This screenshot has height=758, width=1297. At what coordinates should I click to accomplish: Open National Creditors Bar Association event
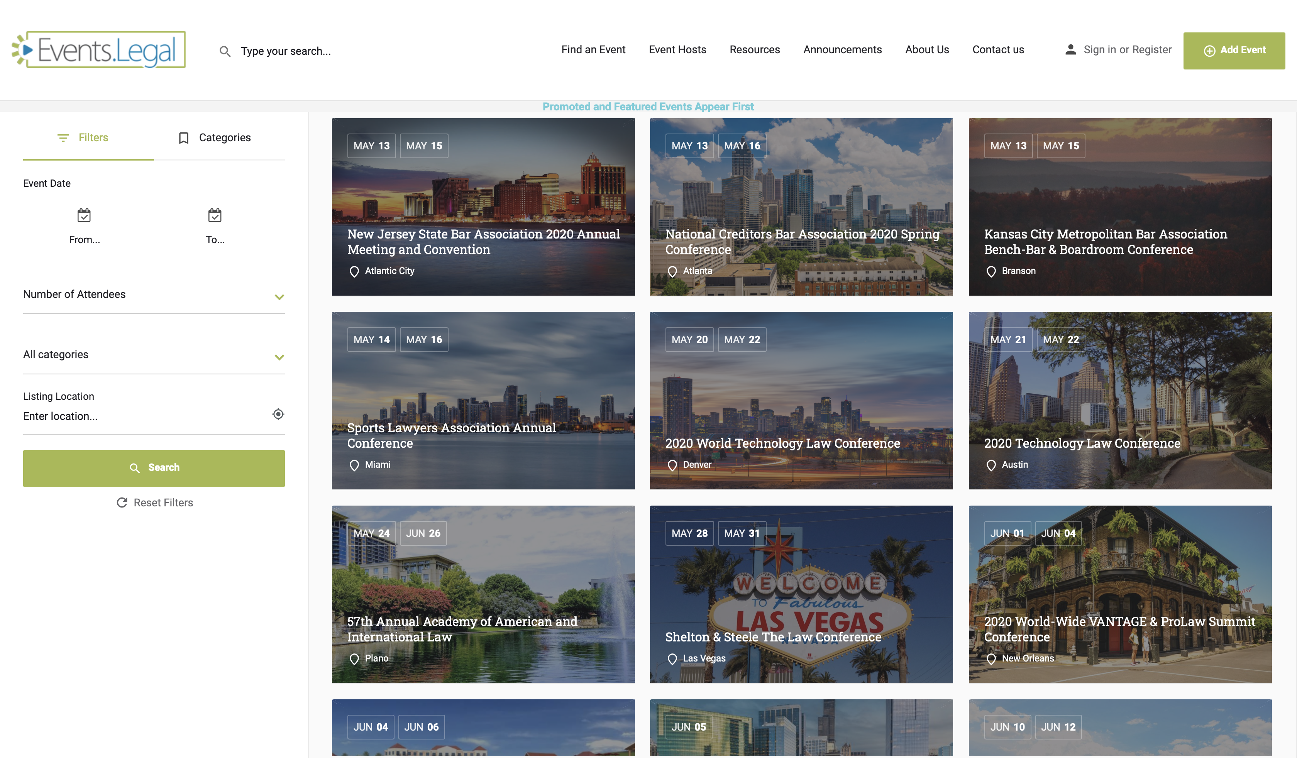801,207
